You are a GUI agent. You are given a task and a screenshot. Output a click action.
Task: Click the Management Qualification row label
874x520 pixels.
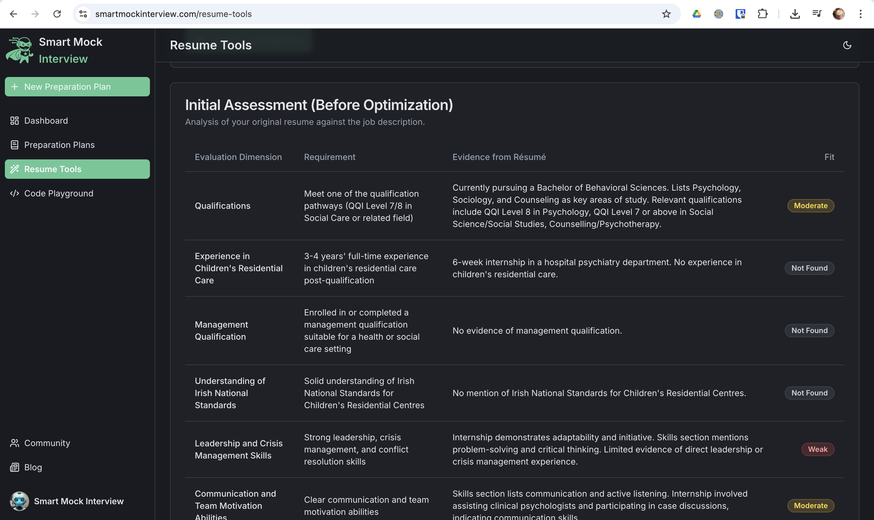coord(222,330)
